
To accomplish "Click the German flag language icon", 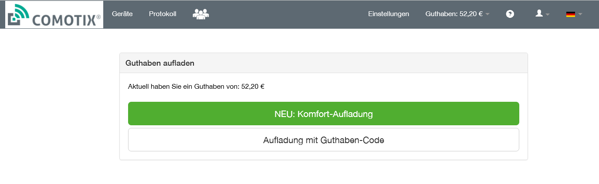I will tap(570, 14).
